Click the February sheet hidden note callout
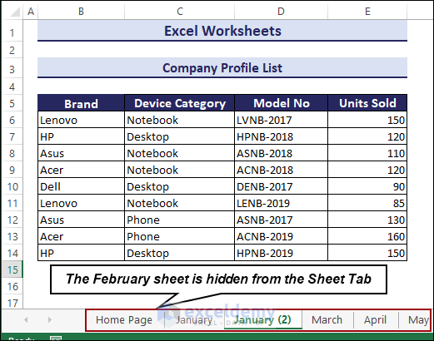The height and width of the screenshot is (341, 434). (218, 279)
